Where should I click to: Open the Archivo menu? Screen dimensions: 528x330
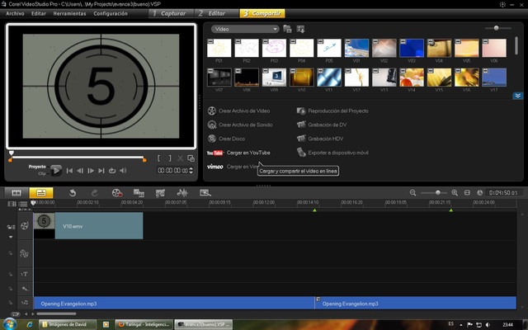(x=15, y=13)
